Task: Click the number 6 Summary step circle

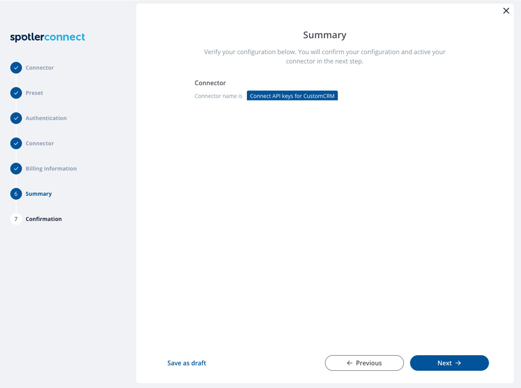Action: [x=16, y=193]
